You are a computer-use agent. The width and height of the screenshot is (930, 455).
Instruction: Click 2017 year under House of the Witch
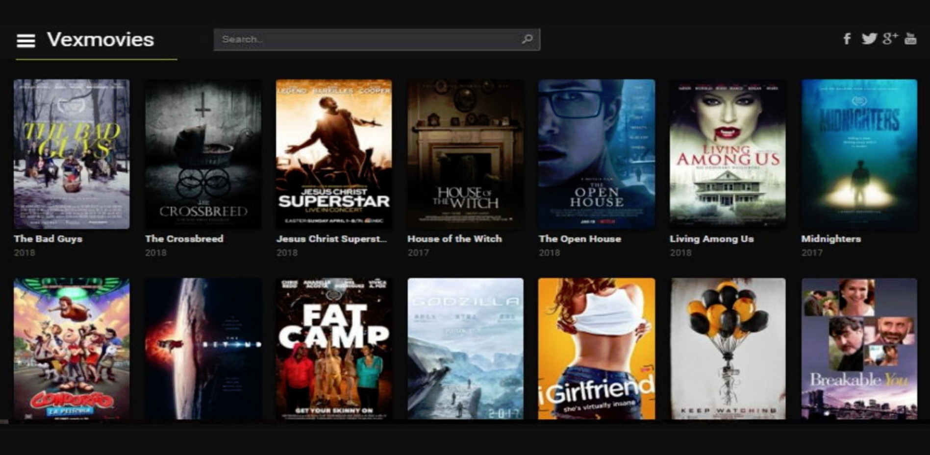tap(418, 253)
